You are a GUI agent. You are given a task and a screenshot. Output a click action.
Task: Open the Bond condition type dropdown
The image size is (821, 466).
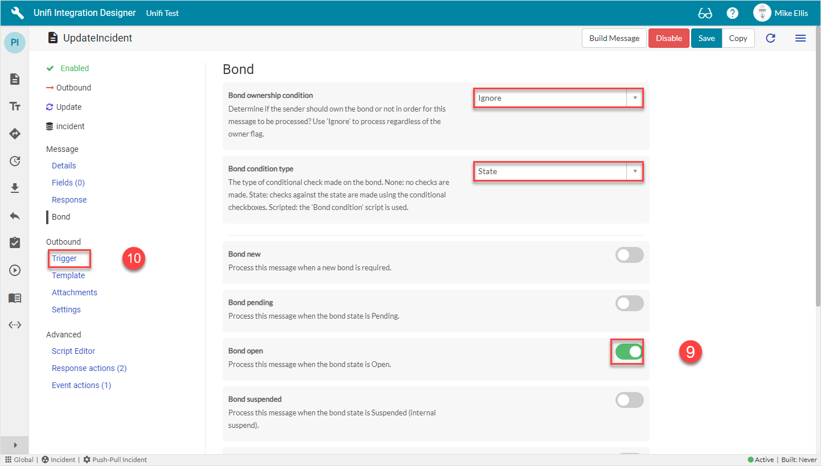634,171
